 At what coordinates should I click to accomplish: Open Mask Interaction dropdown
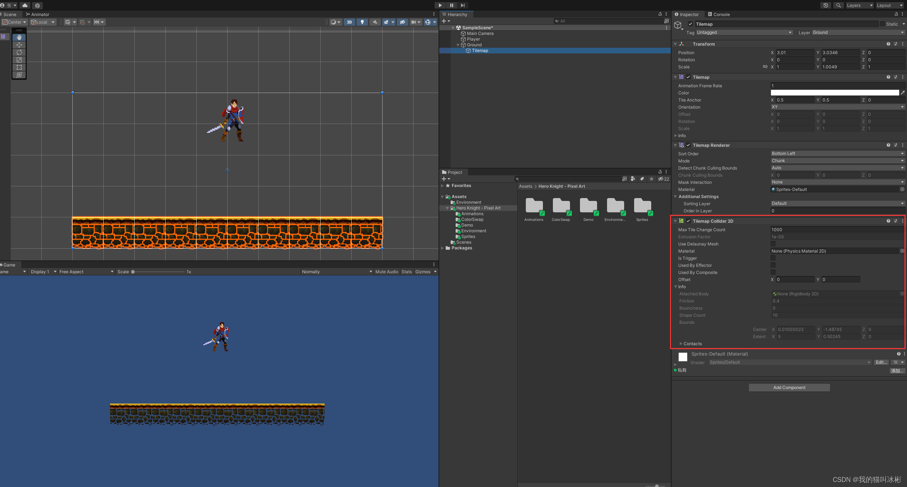click(x=838, y=182)
